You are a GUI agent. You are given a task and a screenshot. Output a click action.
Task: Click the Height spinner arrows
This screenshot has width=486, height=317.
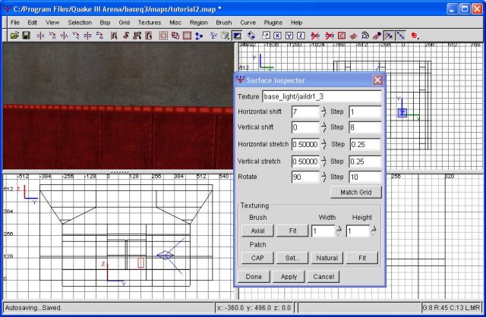pos(373,231)
